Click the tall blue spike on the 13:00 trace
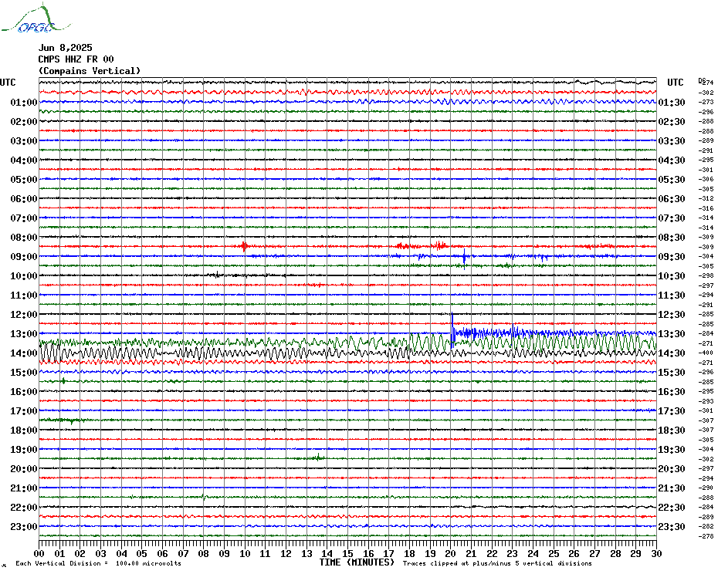718x574 pixels. 452,330
